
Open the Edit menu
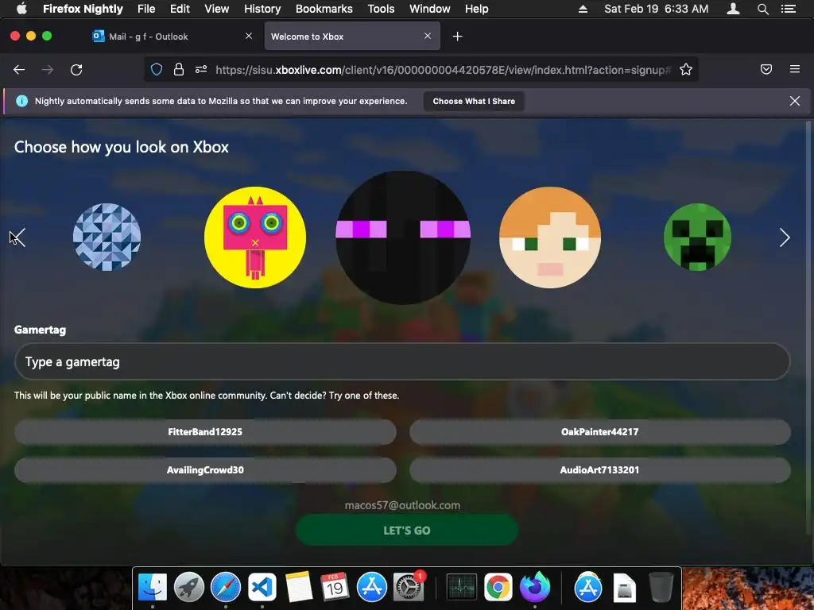[180, 9]
